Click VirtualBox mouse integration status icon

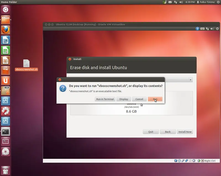pos(199,161)
